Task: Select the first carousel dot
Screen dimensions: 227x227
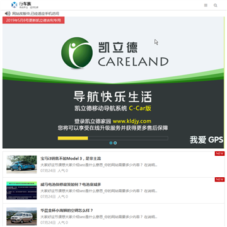Action: pos(111,143)
